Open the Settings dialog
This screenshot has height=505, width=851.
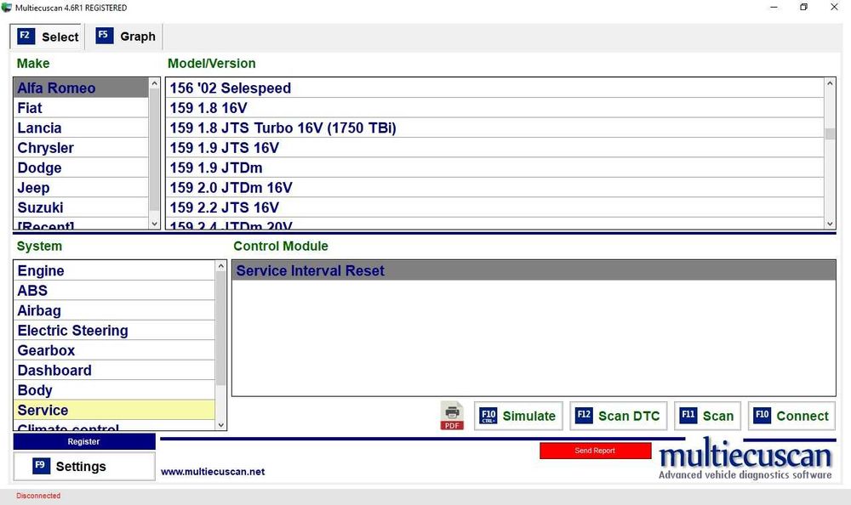[x=84, y=467]
